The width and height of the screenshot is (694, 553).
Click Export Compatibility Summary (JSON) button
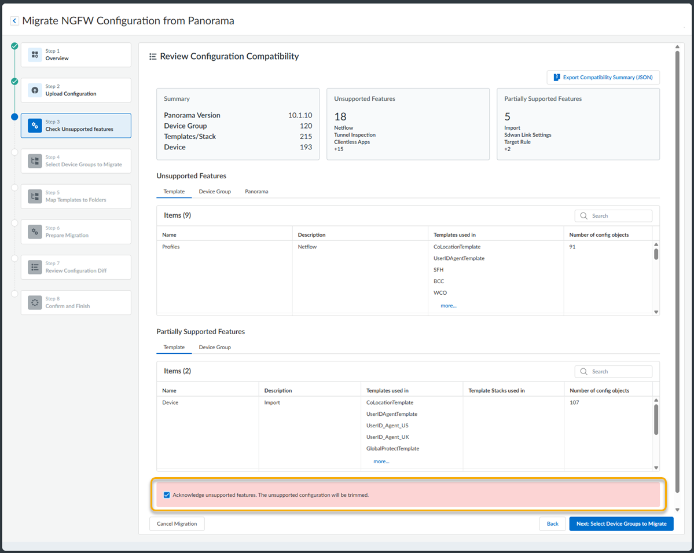tap(603, 78)
